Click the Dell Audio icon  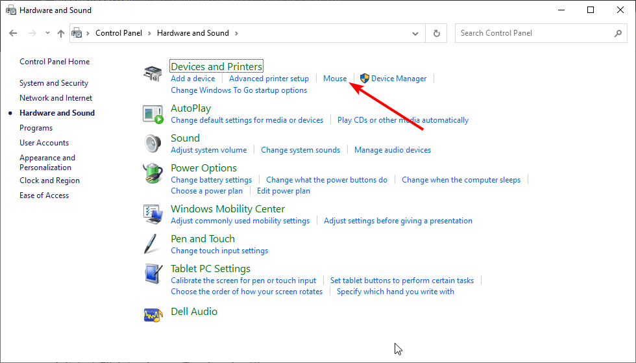pyautogui.click(x=153, y=315)
